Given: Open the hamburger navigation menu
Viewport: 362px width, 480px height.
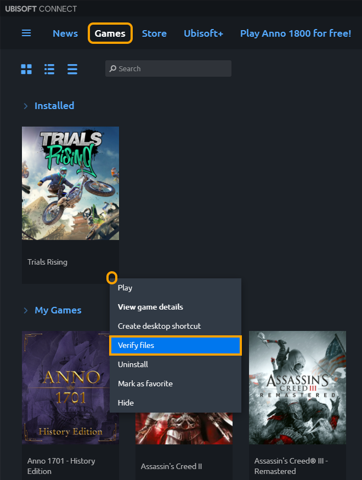Looking at the screenshot, I should (26, 33).
